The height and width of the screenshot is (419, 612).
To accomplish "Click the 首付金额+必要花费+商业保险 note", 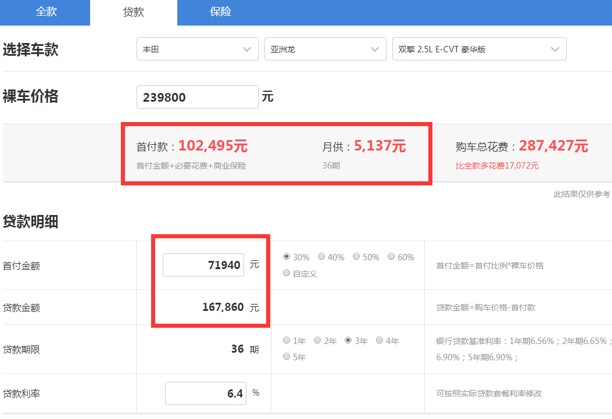I will click(191, 166).
